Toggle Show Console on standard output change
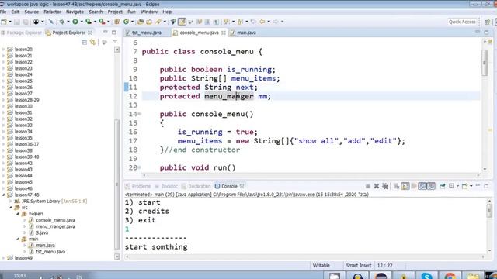Viewport: 497px width, 279px height. 422,186
